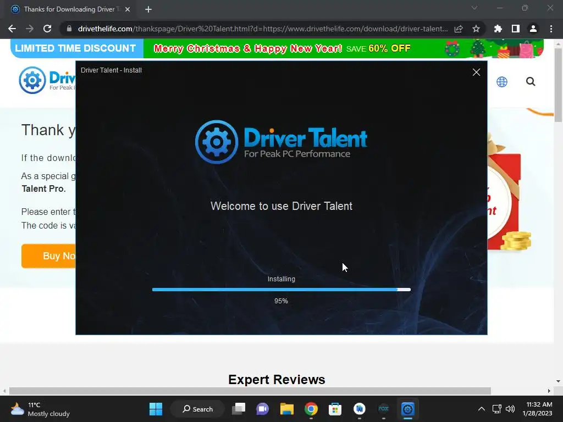Screen dimensions: 563x422
Task: Click the Save 60% Off Christmas banner
Action: pos(343,48)
